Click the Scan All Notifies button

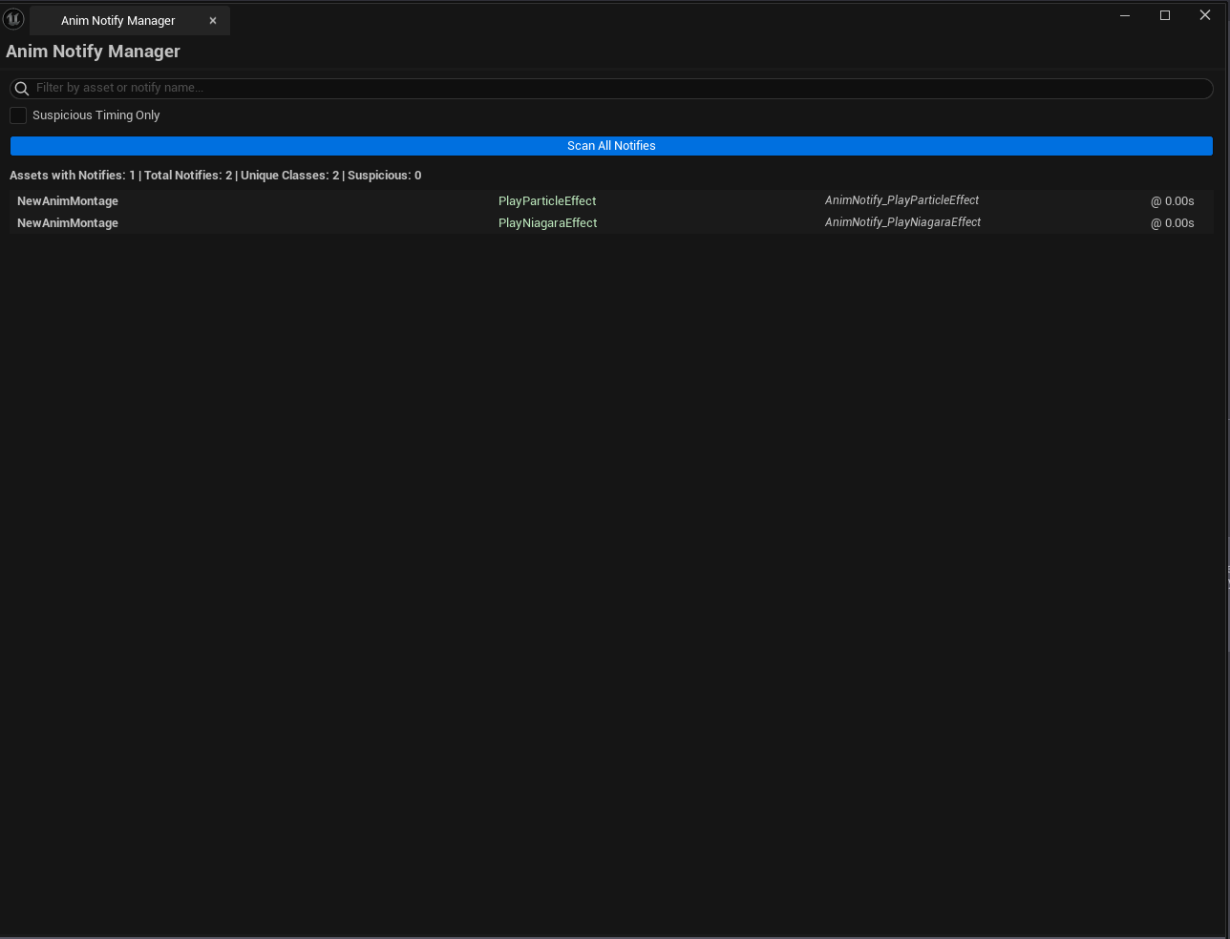pyautogui.click(x=611, y=146)
